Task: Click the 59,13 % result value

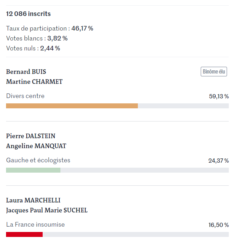Action: coord(219,96)
